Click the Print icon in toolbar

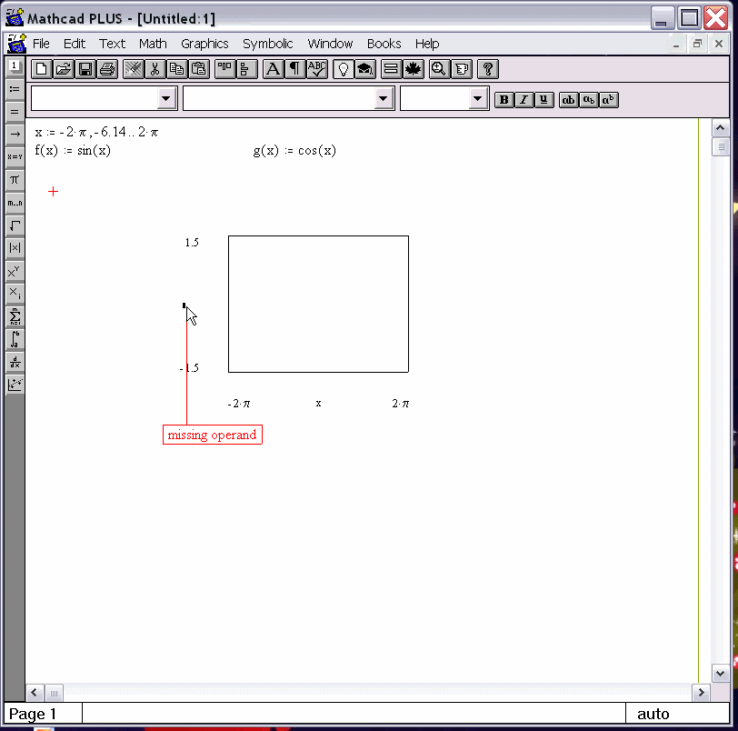107,69
